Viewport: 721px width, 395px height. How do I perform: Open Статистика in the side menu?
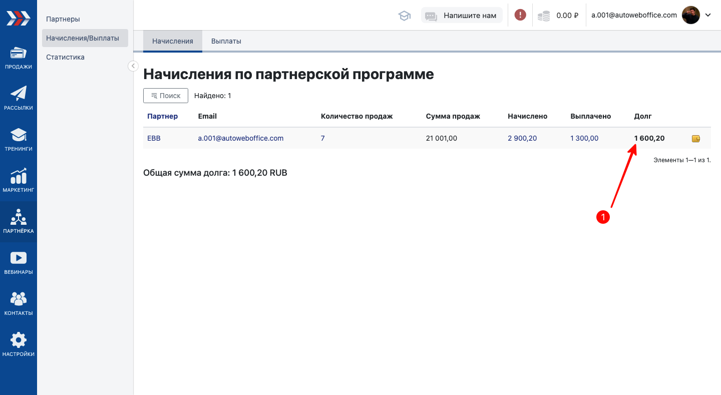pyautogui.click(x=65, y=57)
